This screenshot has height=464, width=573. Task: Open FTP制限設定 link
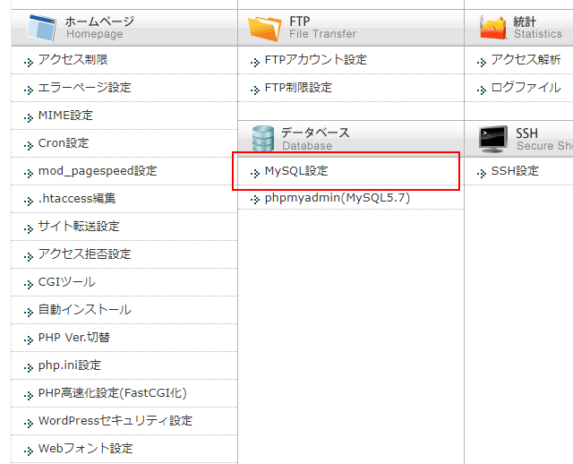[x=298, y=88]
